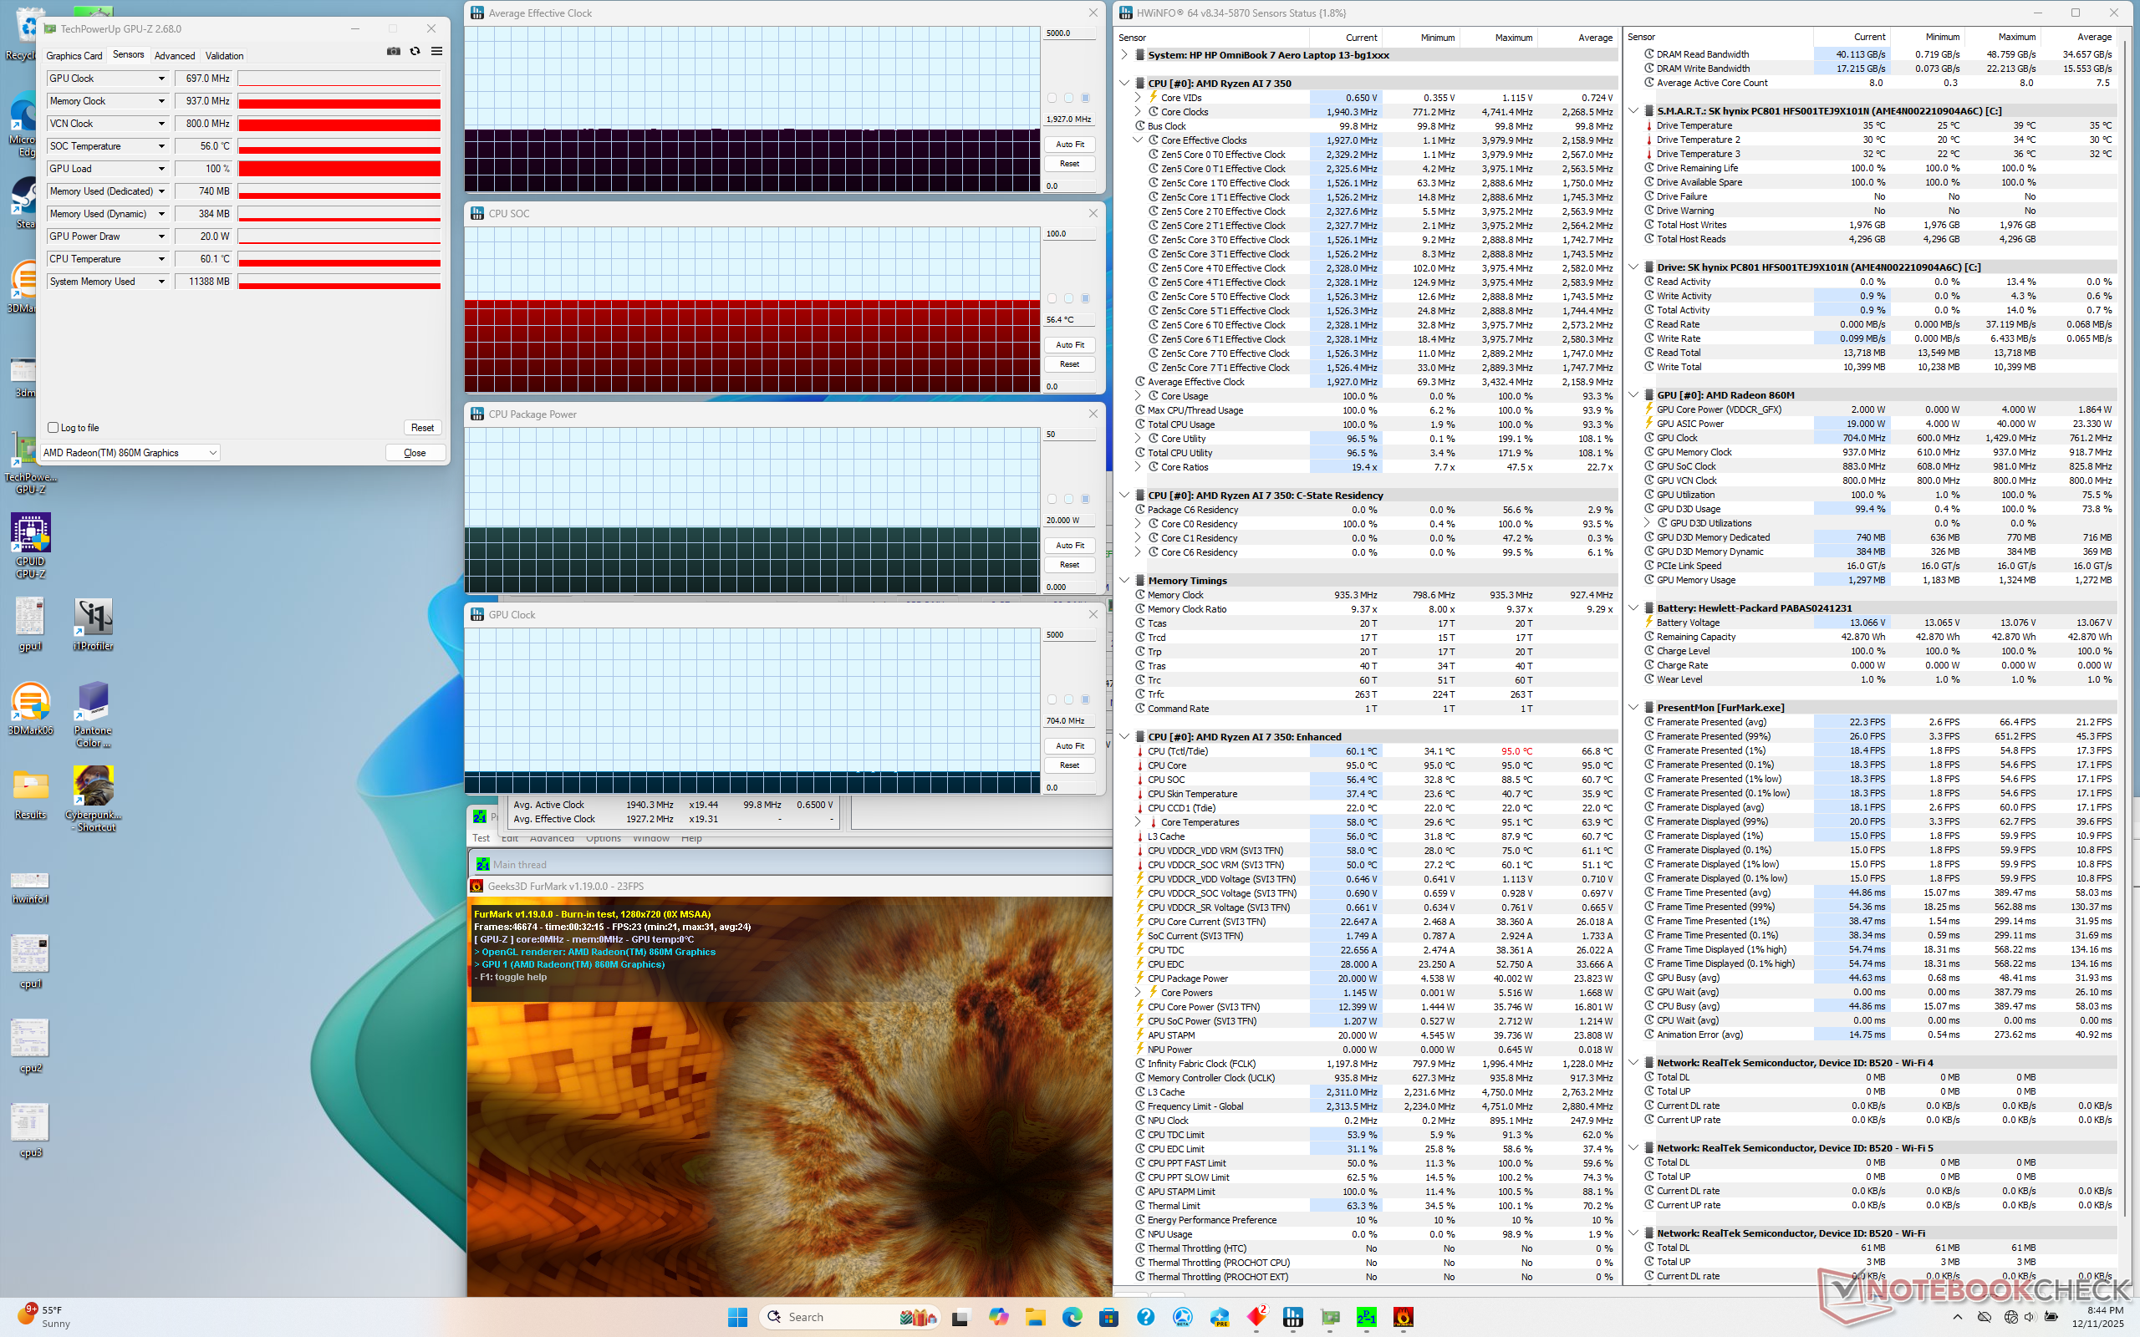Switch to the Graphics Card tab
This screenshot has width=2140, height=1337.
pos(74,56)
